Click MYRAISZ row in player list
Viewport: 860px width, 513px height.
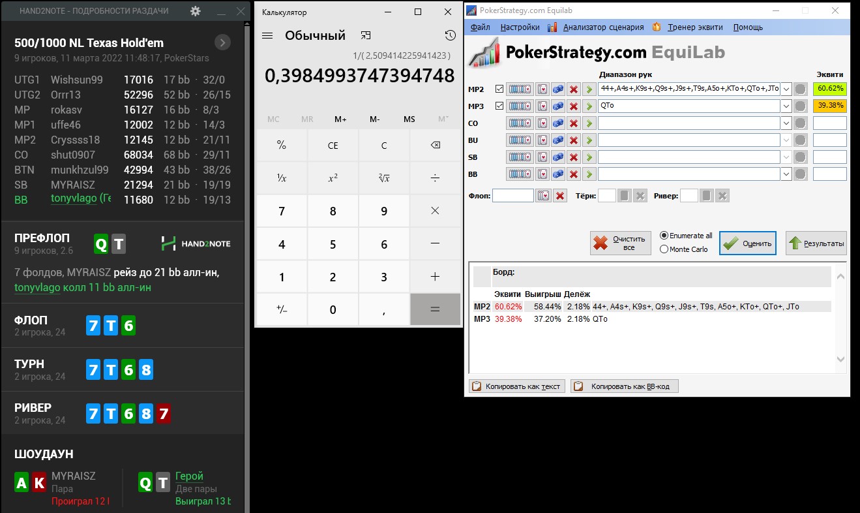(123, 185)
